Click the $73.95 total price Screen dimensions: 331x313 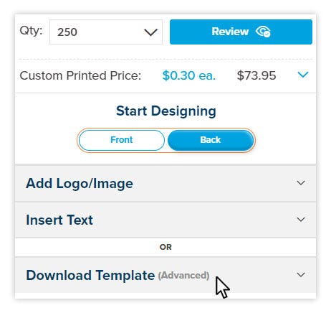coord(256,75)
